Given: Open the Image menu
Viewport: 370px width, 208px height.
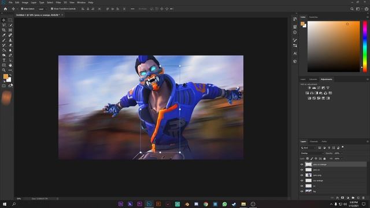Looking at the screenshot, I should pyautogui.click(x=25, y=2).
